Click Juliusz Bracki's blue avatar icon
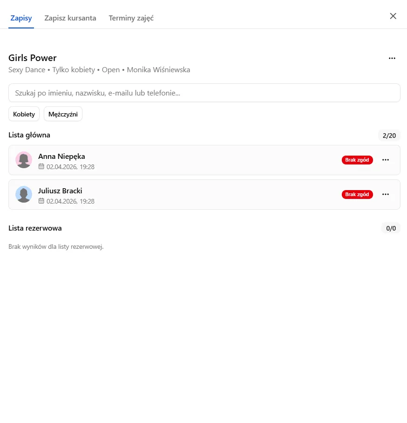 click(24, 195)
